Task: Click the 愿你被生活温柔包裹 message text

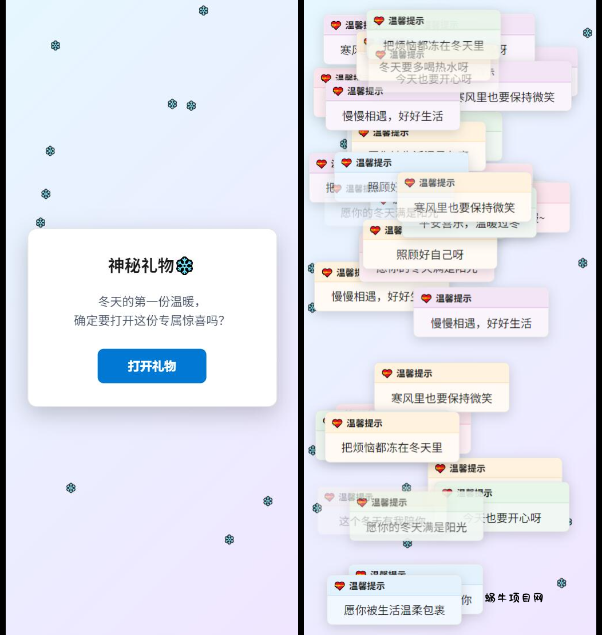Action: click(x=394, y=610)
